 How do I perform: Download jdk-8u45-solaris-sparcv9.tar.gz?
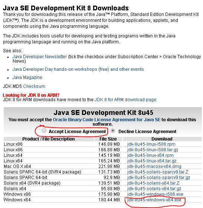(159, 178)
